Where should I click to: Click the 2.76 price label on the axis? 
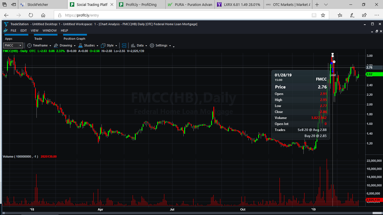374,67
